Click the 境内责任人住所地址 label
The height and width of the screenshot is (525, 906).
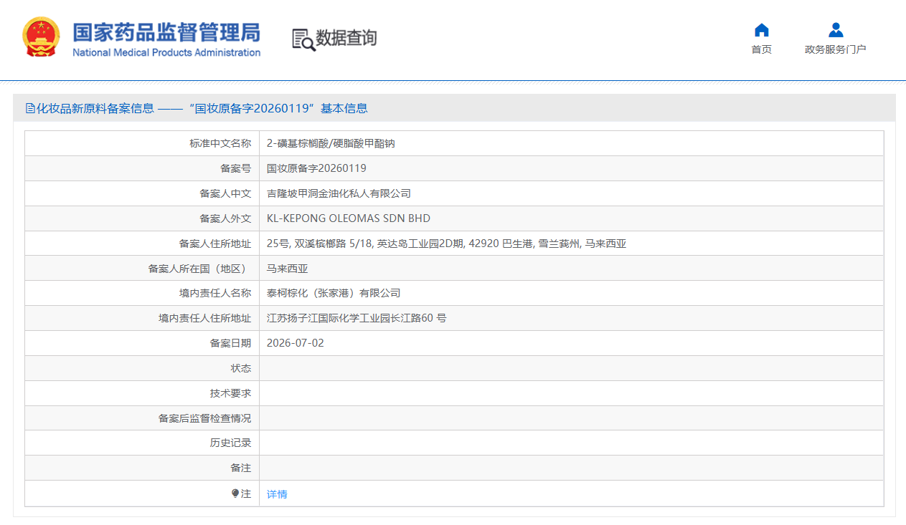point(205,318)
